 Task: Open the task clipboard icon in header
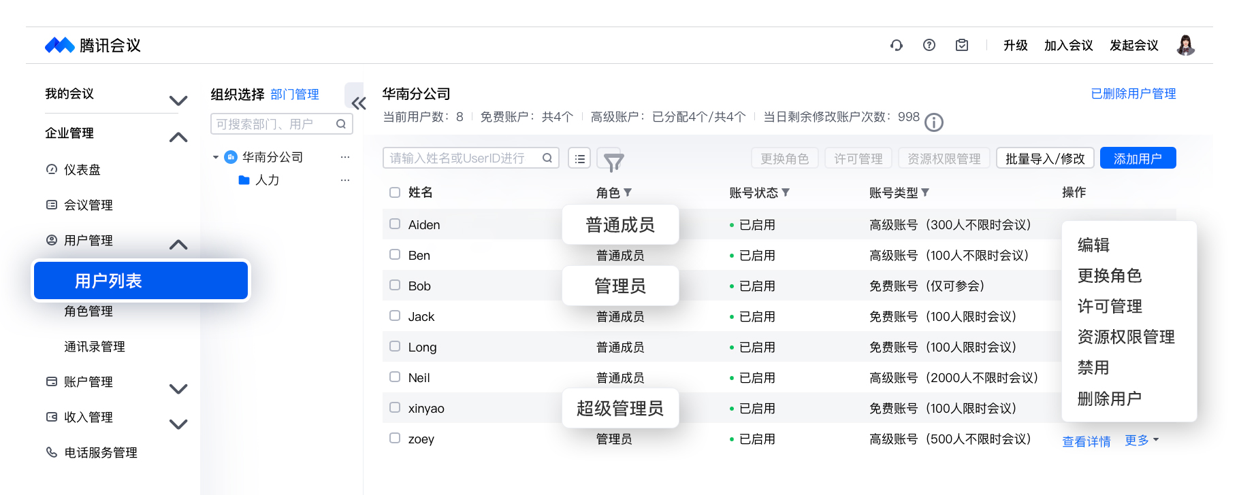point(962,46)
